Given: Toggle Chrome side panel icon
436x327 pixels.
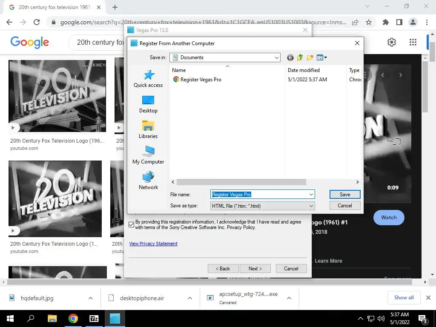Looking at the screenshot, I should pos(399,22).
